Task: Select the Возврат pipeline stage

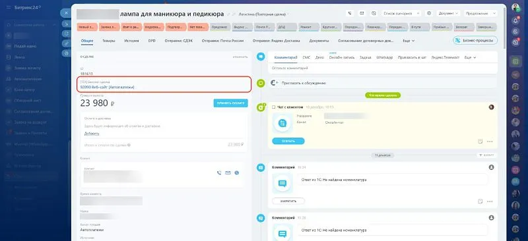Action: pos(464,27)
